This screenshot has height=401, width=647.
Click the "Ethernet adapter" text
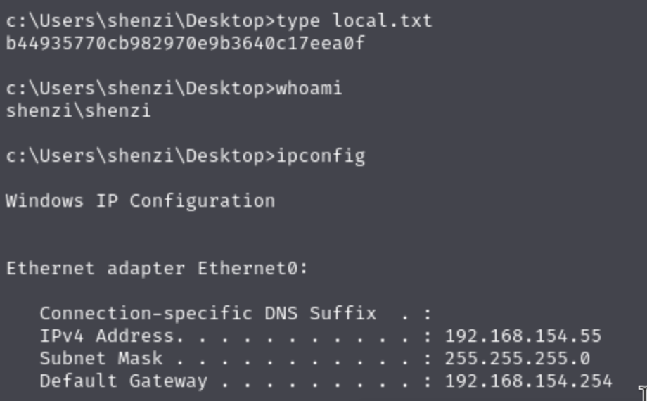95,269
